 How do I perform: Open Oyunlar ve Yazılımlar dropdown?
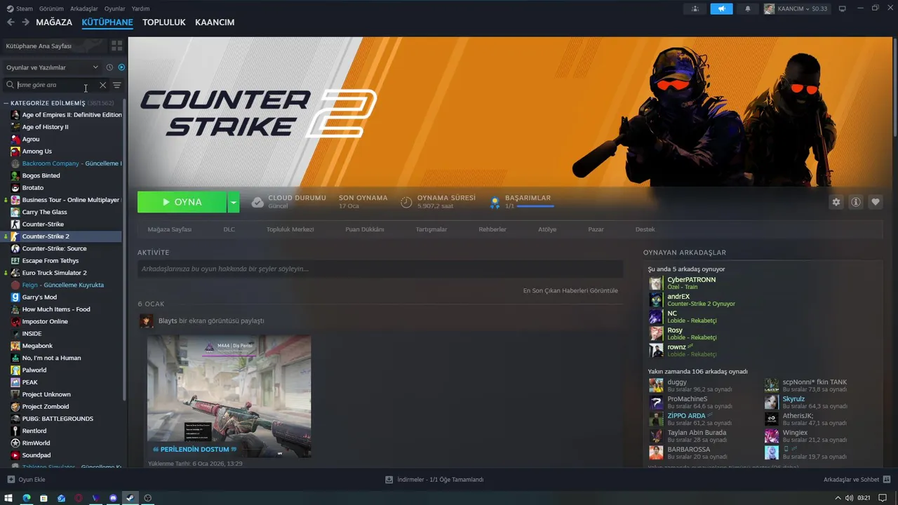(53, 67)
